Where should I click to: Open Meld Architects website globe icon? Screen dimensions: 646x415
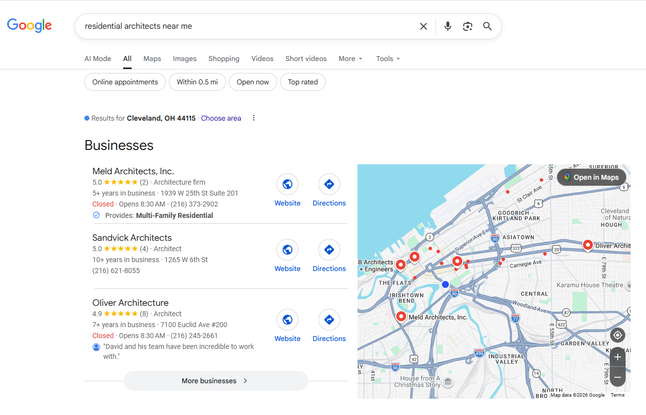287,185
